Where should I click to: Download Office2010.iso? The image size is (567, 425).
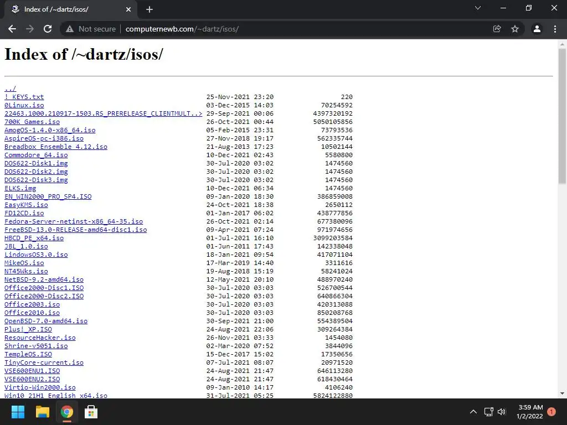[x=32, y=313]
